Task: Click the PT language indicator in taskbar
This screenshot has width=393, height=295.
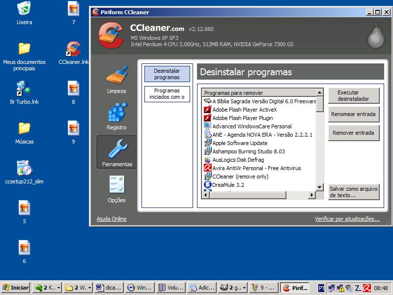Action: [321, 288]
